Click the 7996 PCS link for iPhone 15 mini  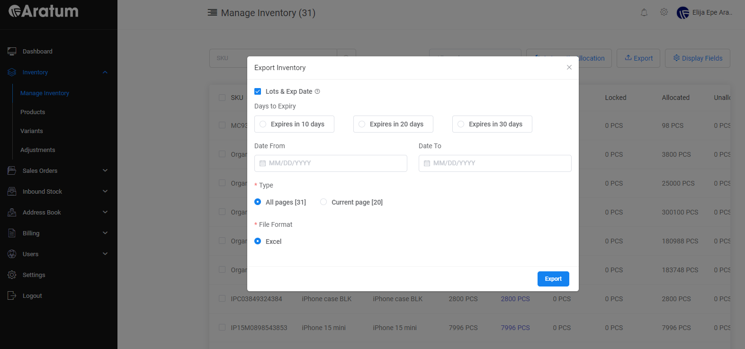[515, 328]
